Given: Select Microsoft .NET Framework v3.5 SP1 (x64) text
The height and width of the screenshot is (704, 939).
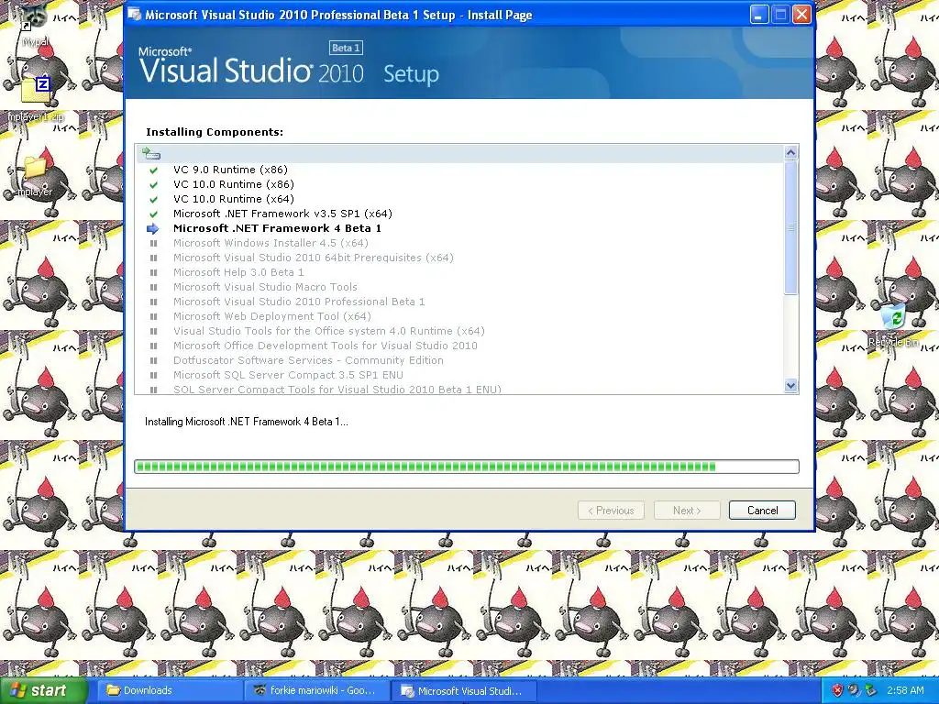Looking at the screenshot, I should tap(282, 214).
